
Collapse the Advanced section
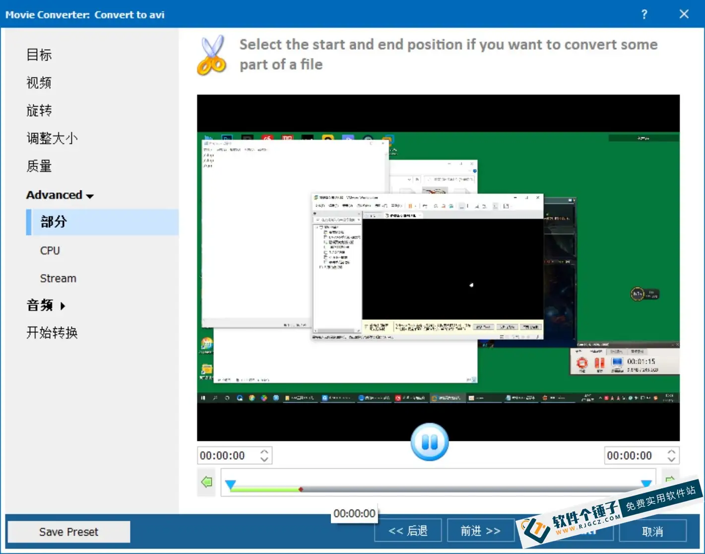pos(60,195)
